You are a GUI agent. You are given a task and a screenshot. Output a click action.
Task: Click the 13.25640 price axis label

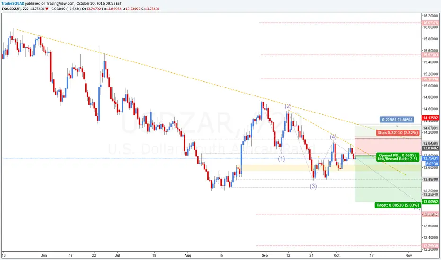pos(430,194)
